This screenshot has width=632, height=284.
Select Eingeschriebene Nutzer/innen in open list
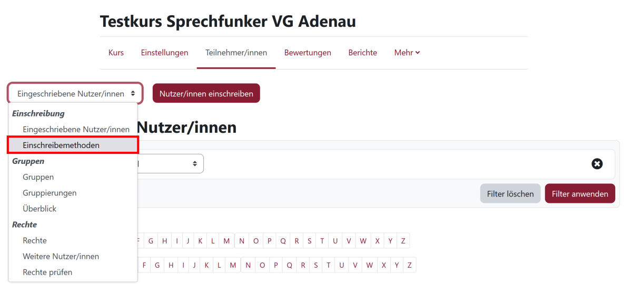click(76, 129)
